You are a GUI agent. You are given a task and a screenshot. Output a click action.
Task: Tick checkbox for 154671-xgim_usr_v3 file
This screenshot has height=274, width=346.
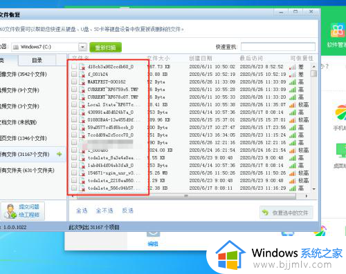(x=74, y=173)
